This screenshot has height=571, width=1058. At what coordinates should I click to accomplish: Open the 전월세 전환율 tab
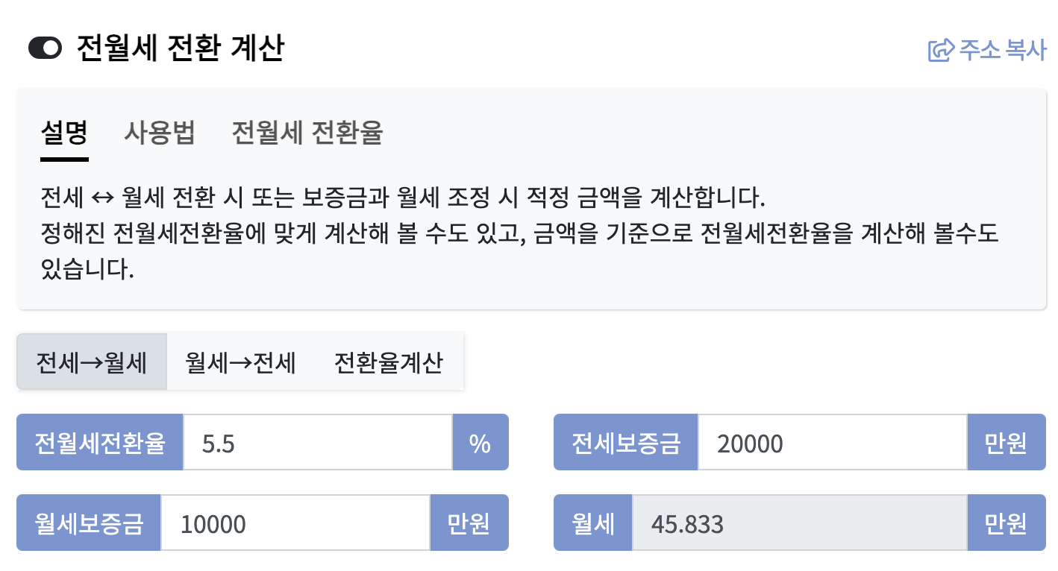tap(304, 133)
